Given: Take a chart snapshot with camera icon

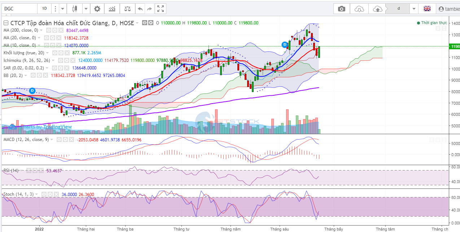Looking at the screenshot, I should coord(341,9).
